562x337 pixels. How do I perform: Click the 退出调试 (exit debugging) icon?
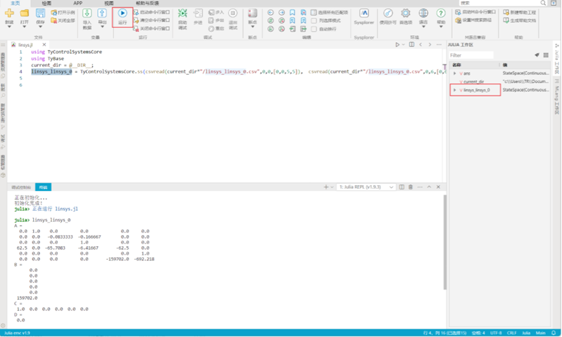[x=233, y=13]
